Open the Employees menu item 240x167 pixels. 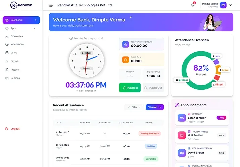tap(17, 36)
